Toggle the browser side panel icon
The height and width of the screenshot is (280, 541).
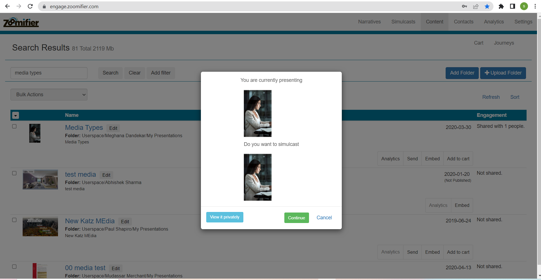(512, 6)
